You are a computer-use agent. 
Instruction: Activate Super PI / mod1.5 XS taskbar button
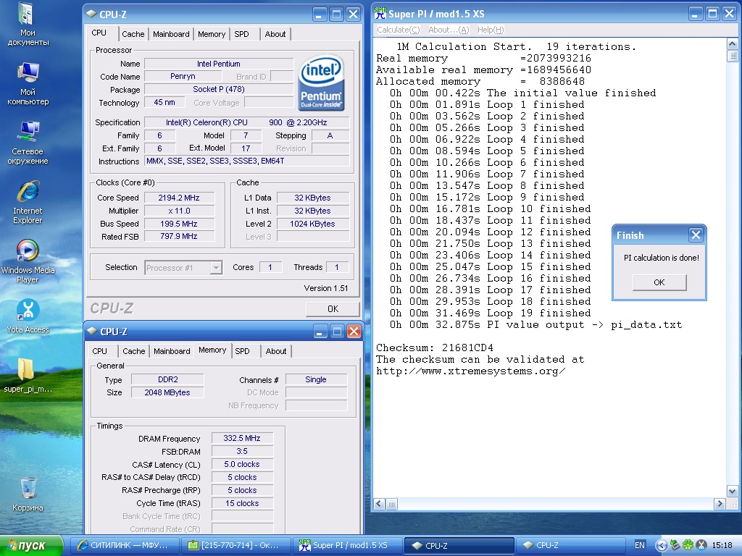[x=348, y=546]
